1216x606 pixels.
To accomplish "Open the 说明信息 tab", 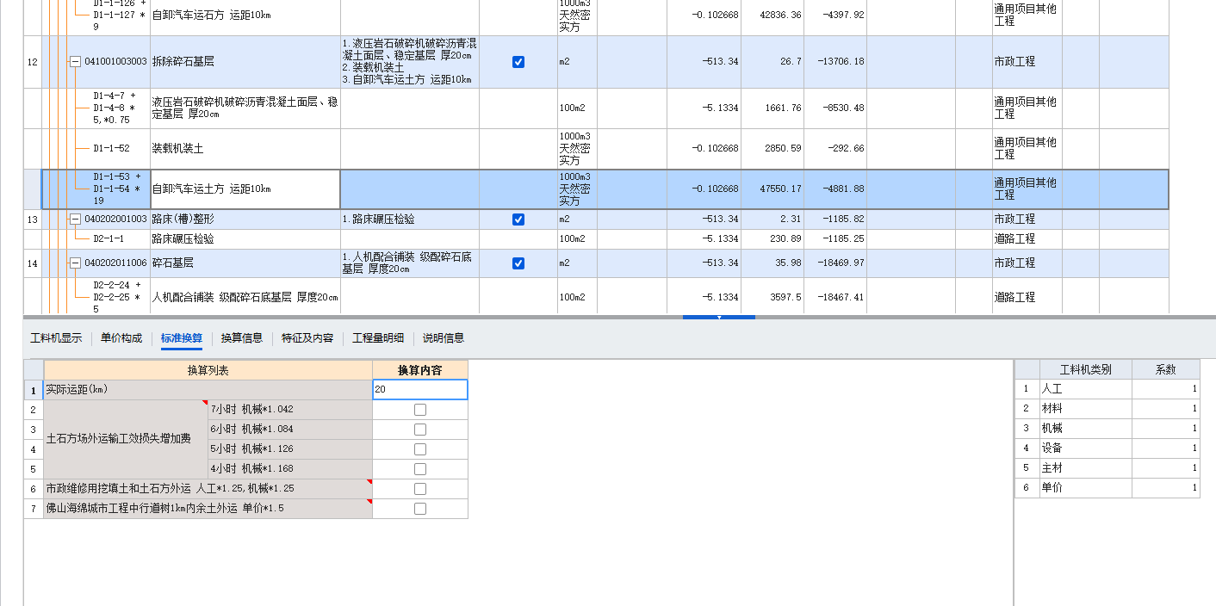I will pos(444,337).
